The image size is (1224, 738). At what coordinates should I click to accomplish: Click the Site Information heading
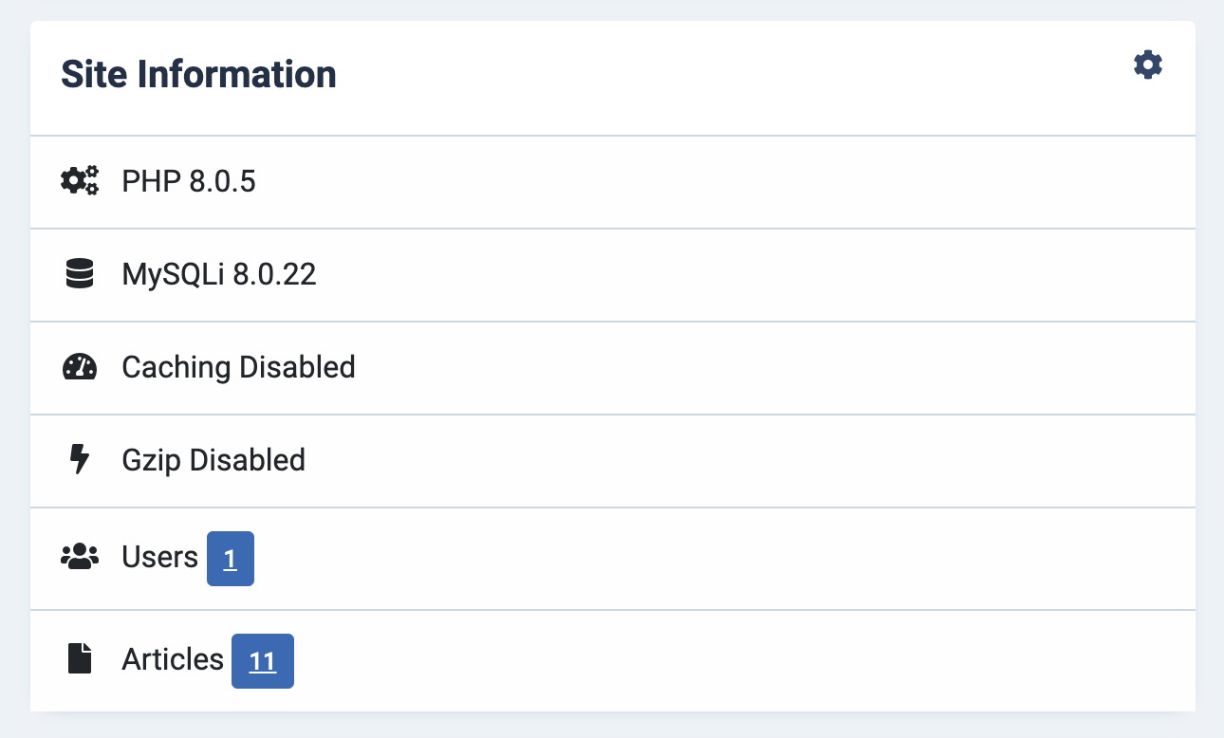pyautogui.click(x=199, y=75)
